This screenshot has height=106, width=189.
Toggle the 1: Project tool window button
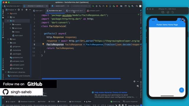tap(3, 14)
